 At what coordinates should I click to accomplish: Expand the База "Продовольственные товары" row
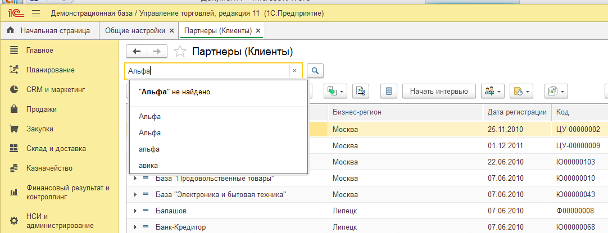[x=135, y=179]
